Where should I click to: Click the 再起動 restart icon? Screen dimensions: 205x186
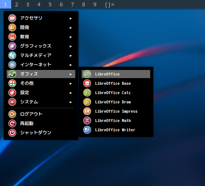pyautogui.click(x=12, y=124)
